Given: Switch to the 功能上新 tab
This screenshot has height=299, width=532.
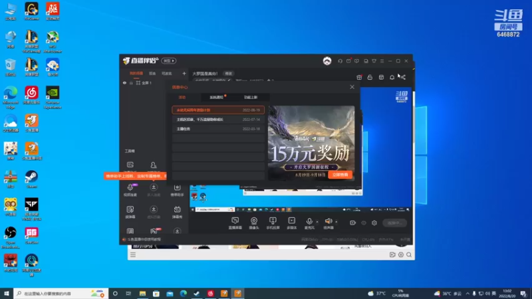Looking at the screenshot, I should tap(251, 97).
